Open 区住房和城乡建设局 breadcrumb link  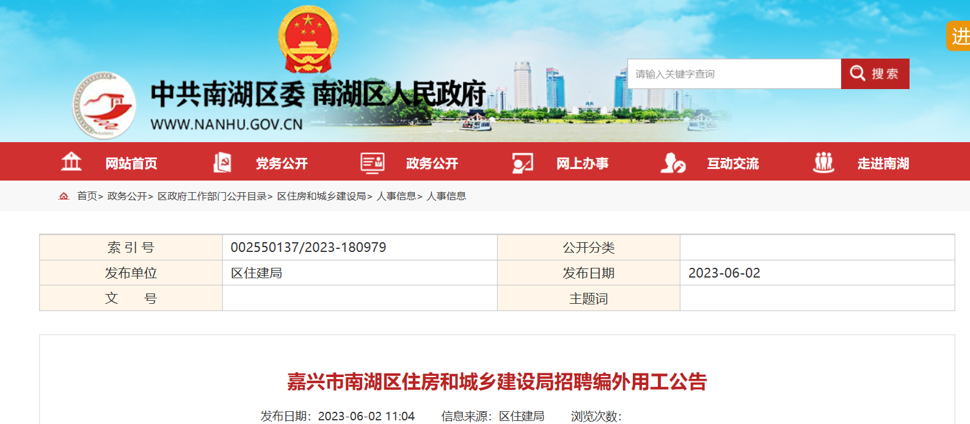click(x=321, y=196)
